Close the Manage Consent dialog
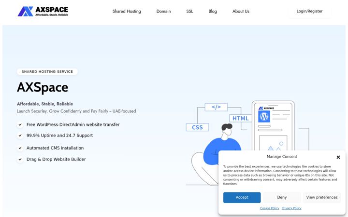The width and height of the screenshot is (348, 217). [338, 157]
